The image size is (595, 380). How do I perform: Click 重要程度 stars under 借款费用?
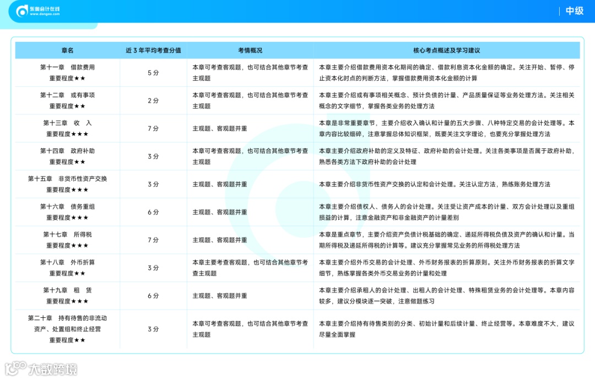click(68, 79)
